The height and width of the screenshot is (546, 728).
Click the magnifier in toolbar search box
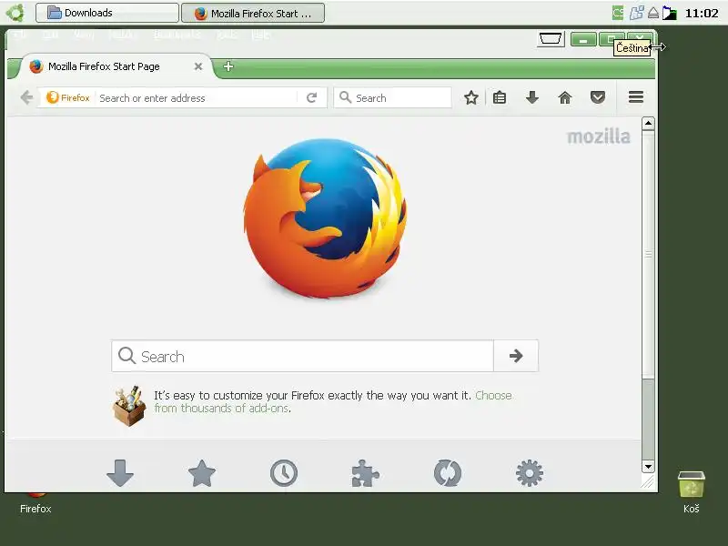tap(345, 97)
